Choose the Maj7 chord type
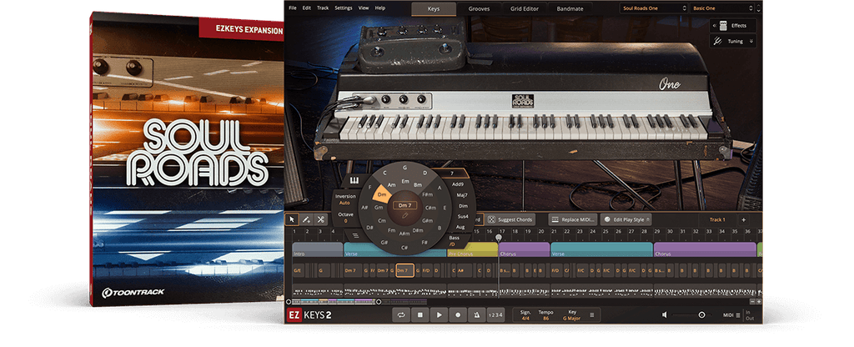854x347 pixels. pyautogui.click(x=463, y=195)
